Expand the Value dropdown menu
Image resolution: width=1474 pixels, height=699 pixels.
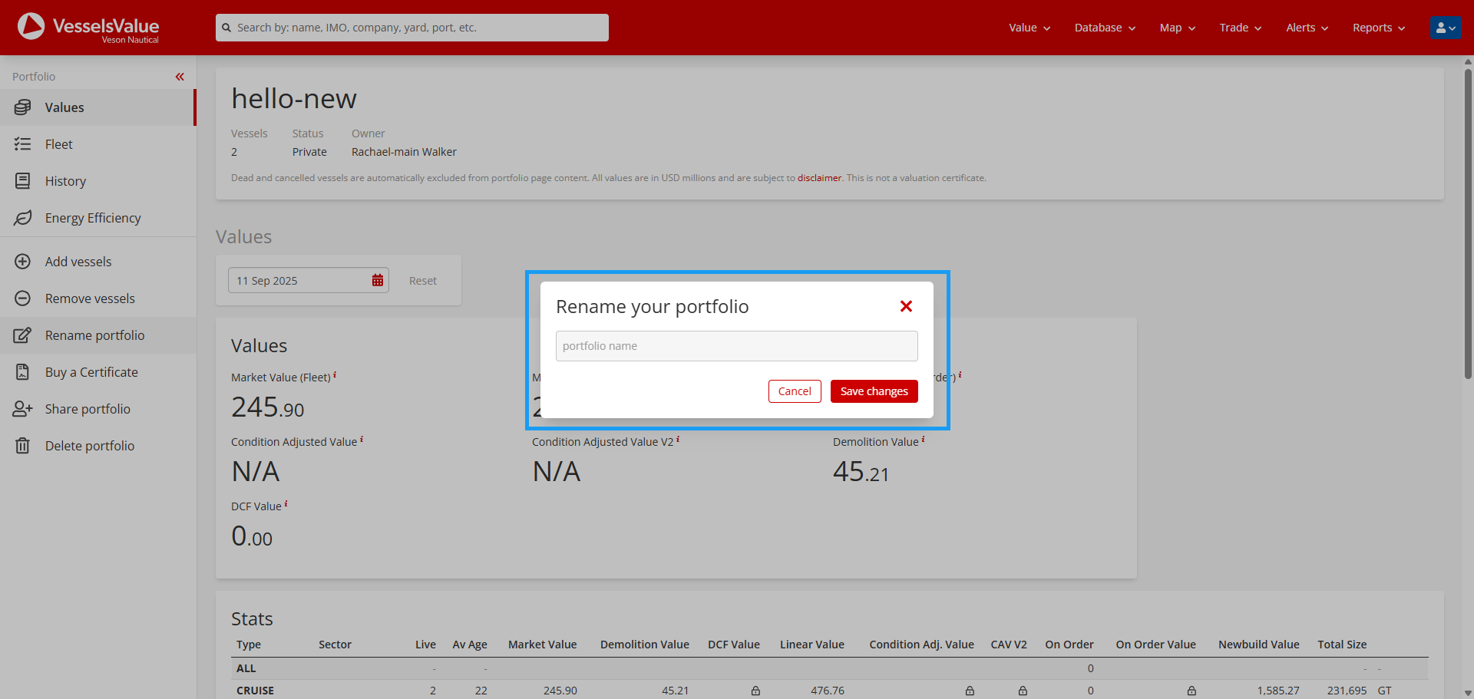coord(1029,28)
